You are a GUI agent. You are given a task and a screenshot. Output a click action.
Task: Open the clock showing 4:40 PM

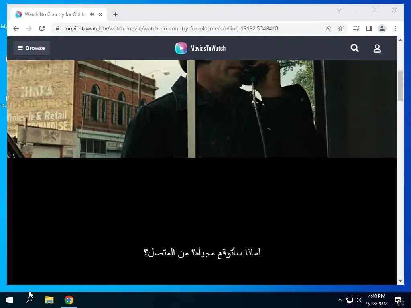[x=376, y=300]
